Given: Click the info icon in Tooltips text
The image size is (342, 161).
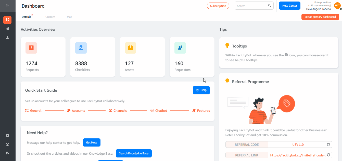Looking at the screenshot, I should click(x=286, y=55).
